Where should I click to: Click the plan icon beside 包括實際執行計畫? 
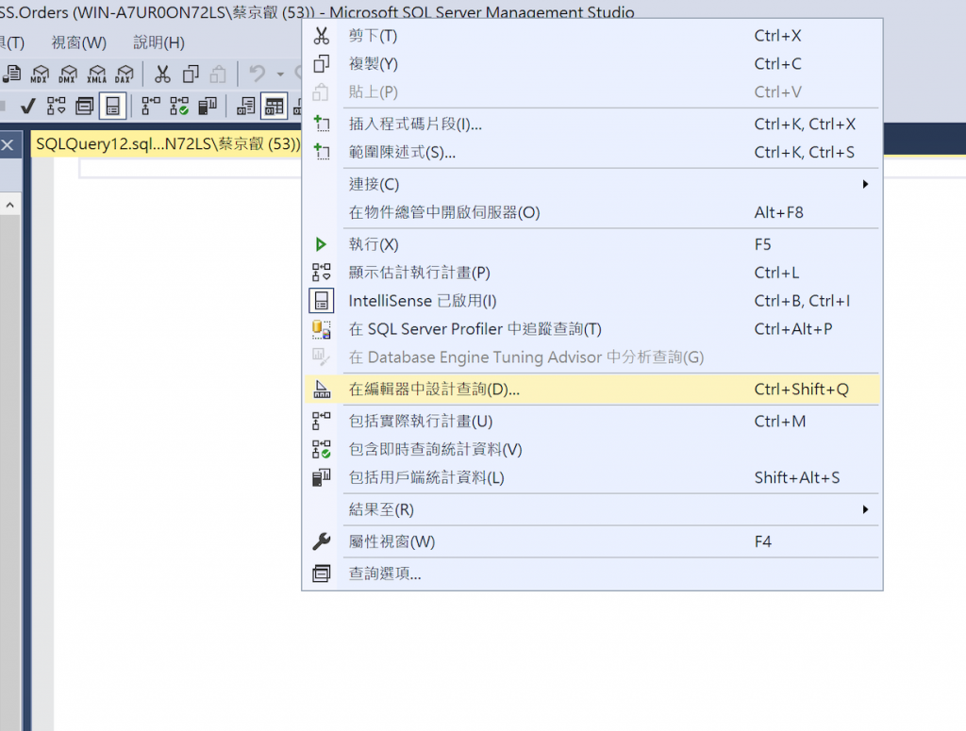[321, 422]
